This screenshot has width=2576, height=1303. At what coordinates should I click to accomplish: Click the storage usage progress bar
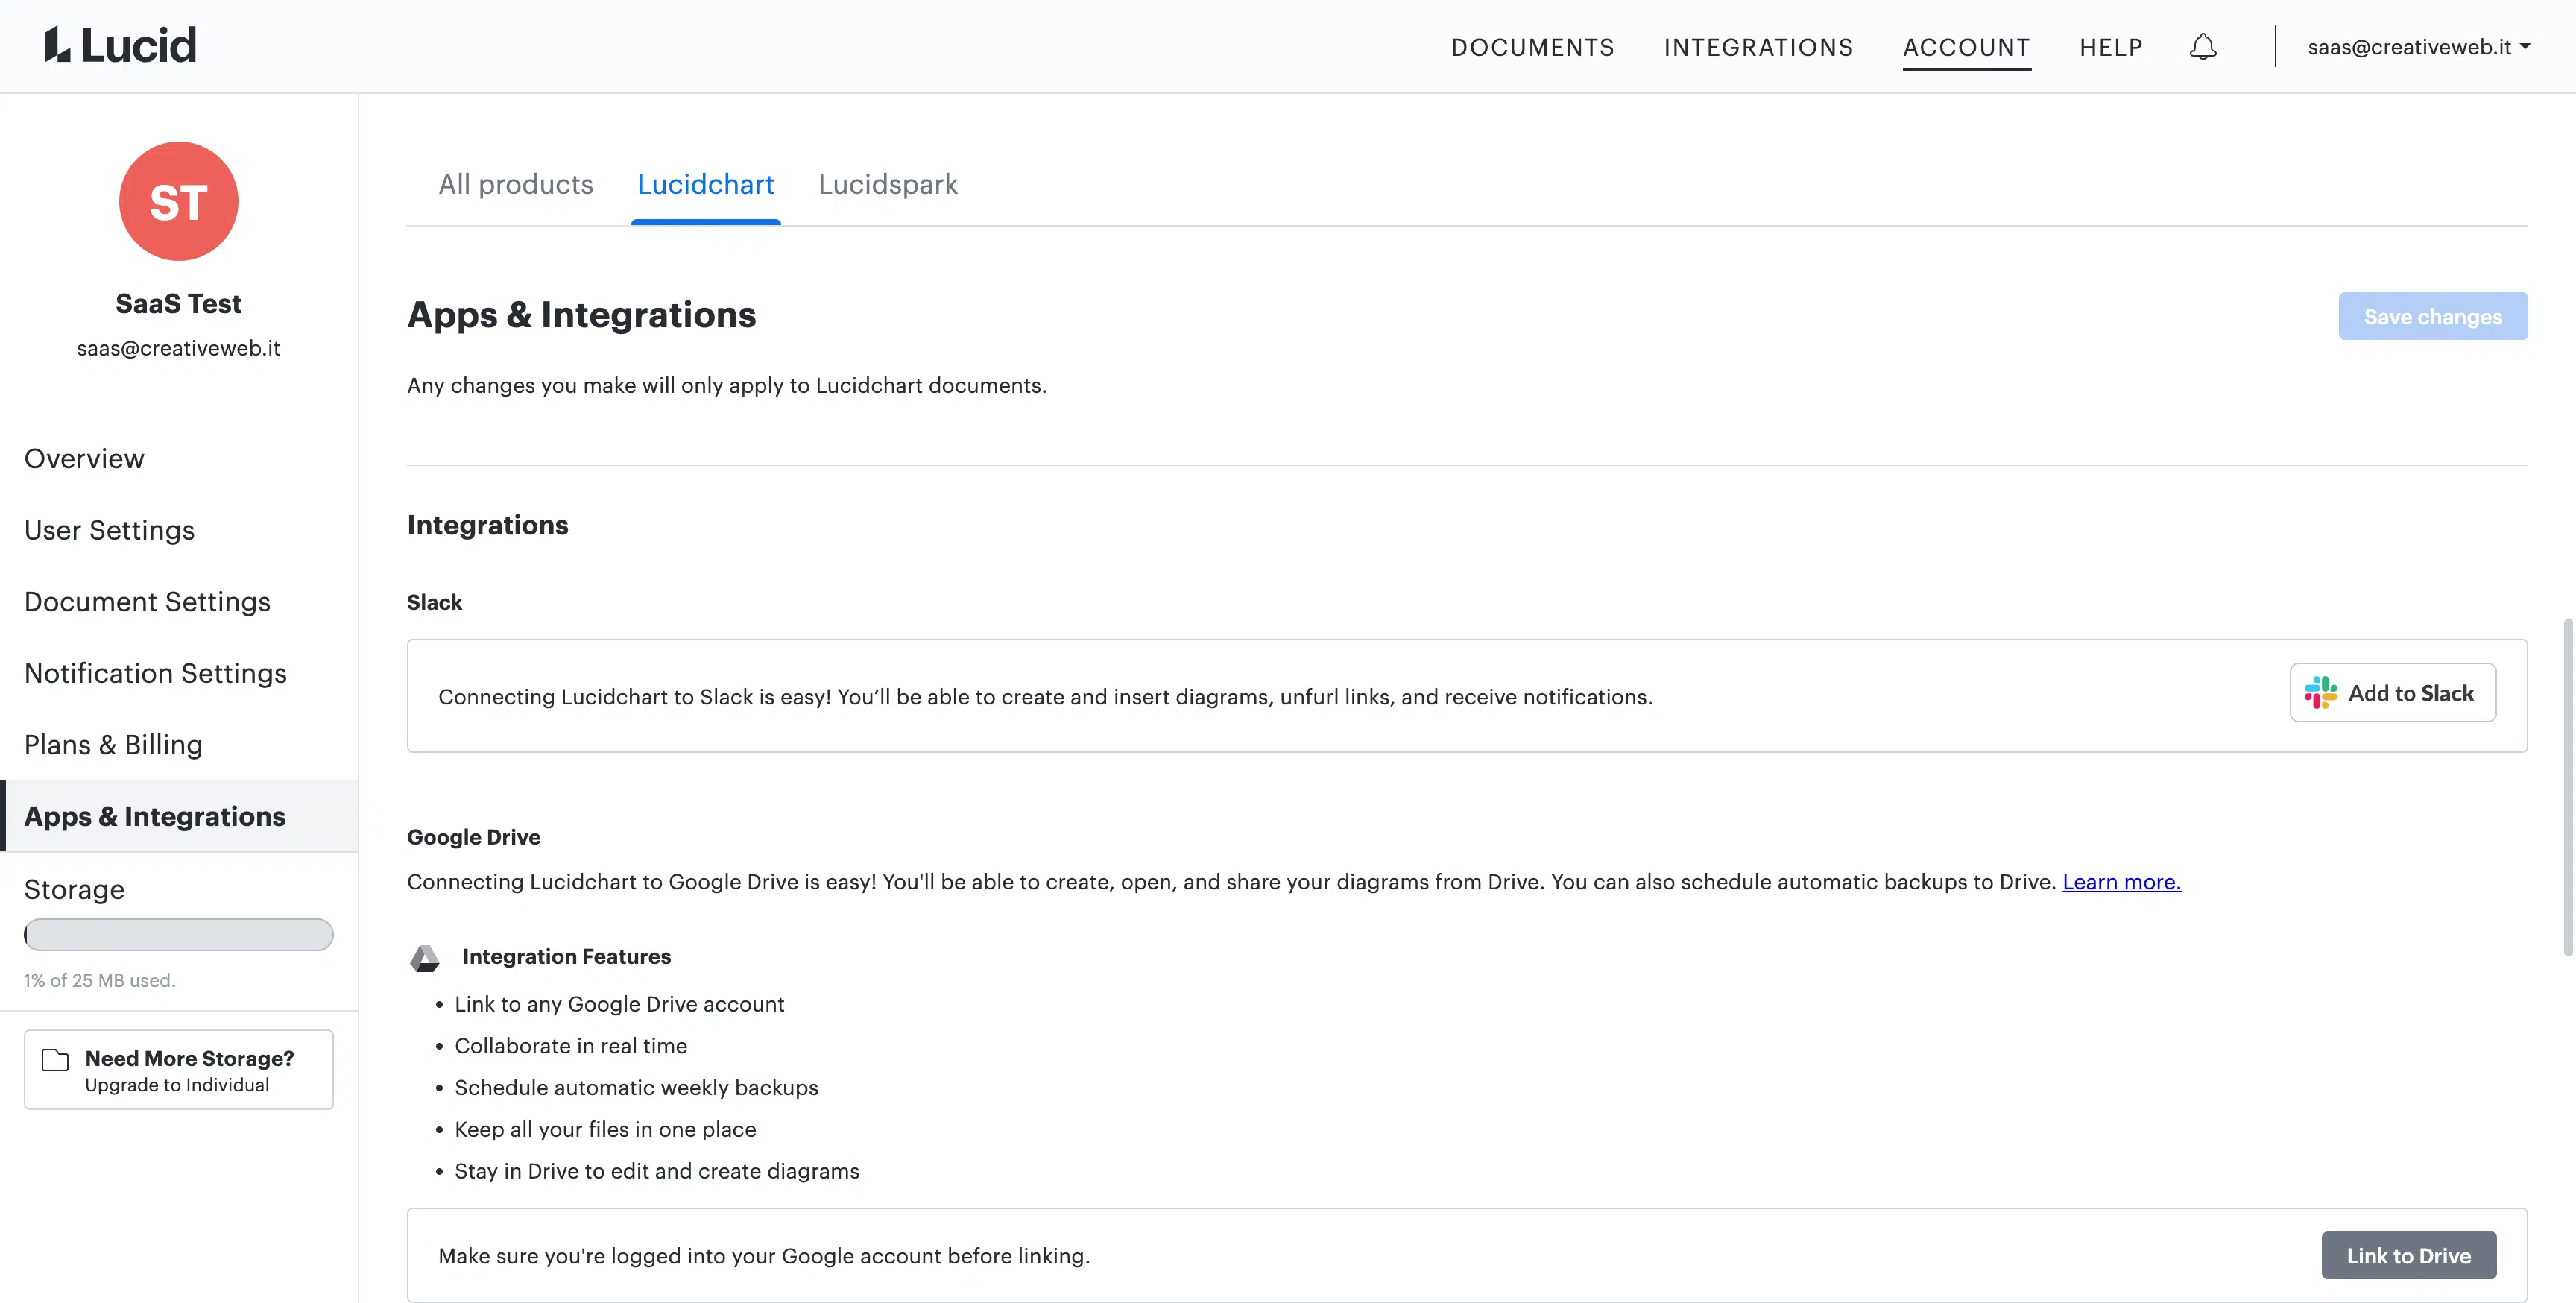[x=179, y=934]
